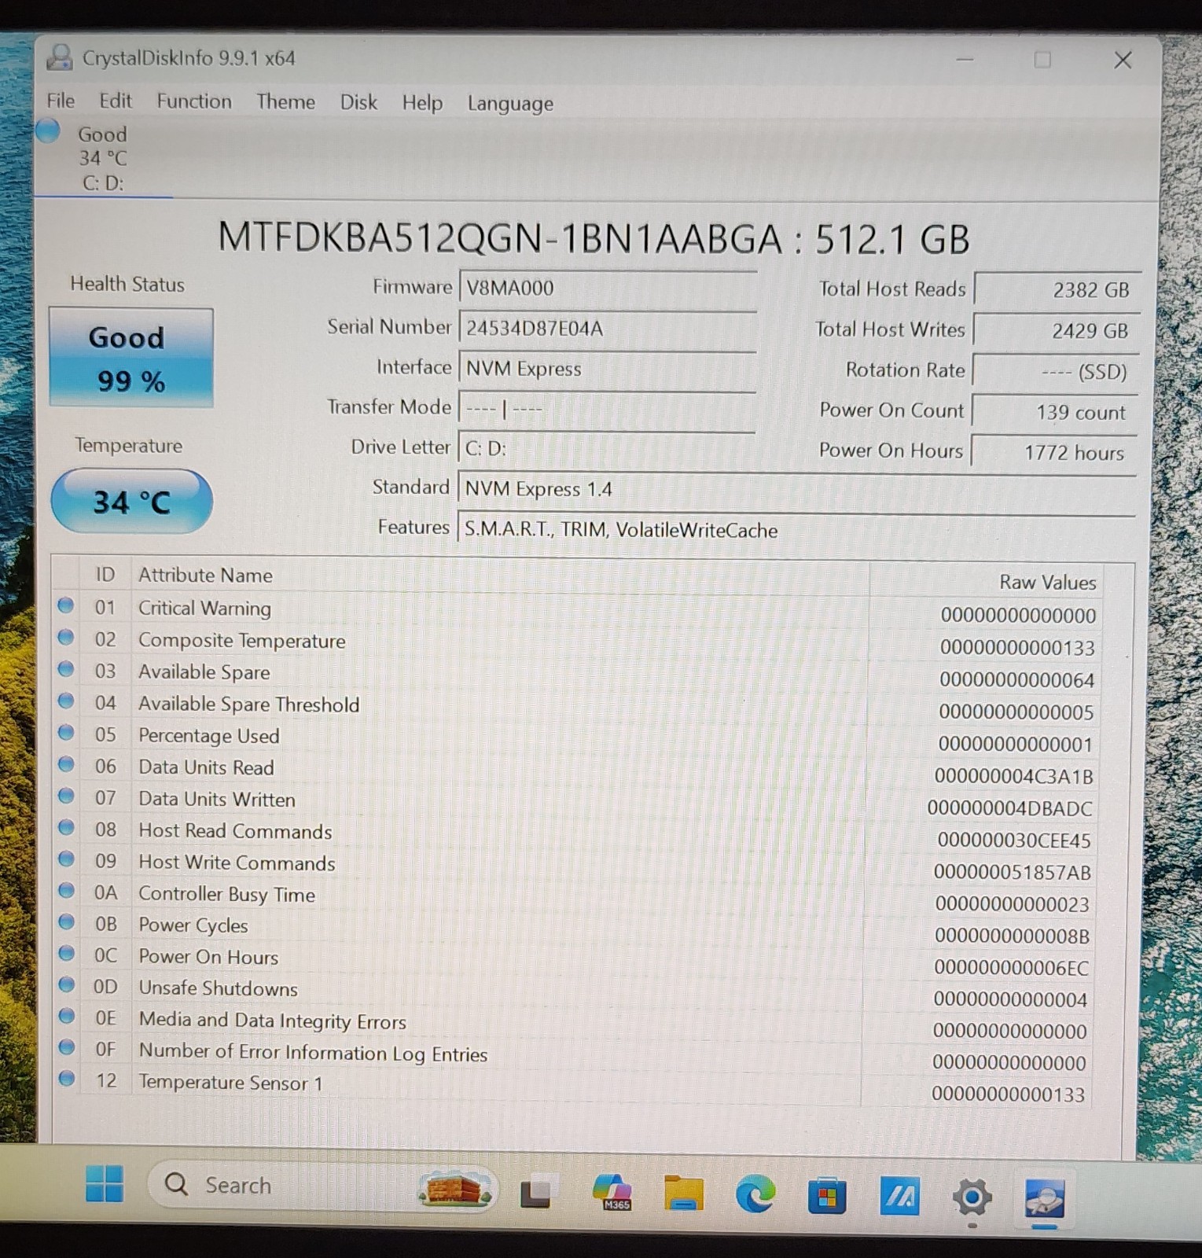
Task: Select the Composite Temperature attribute name
Action: (x=241, y=641)
